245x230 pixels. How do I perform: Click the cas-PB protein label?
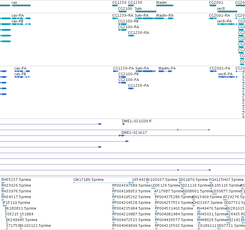point(20,74)
